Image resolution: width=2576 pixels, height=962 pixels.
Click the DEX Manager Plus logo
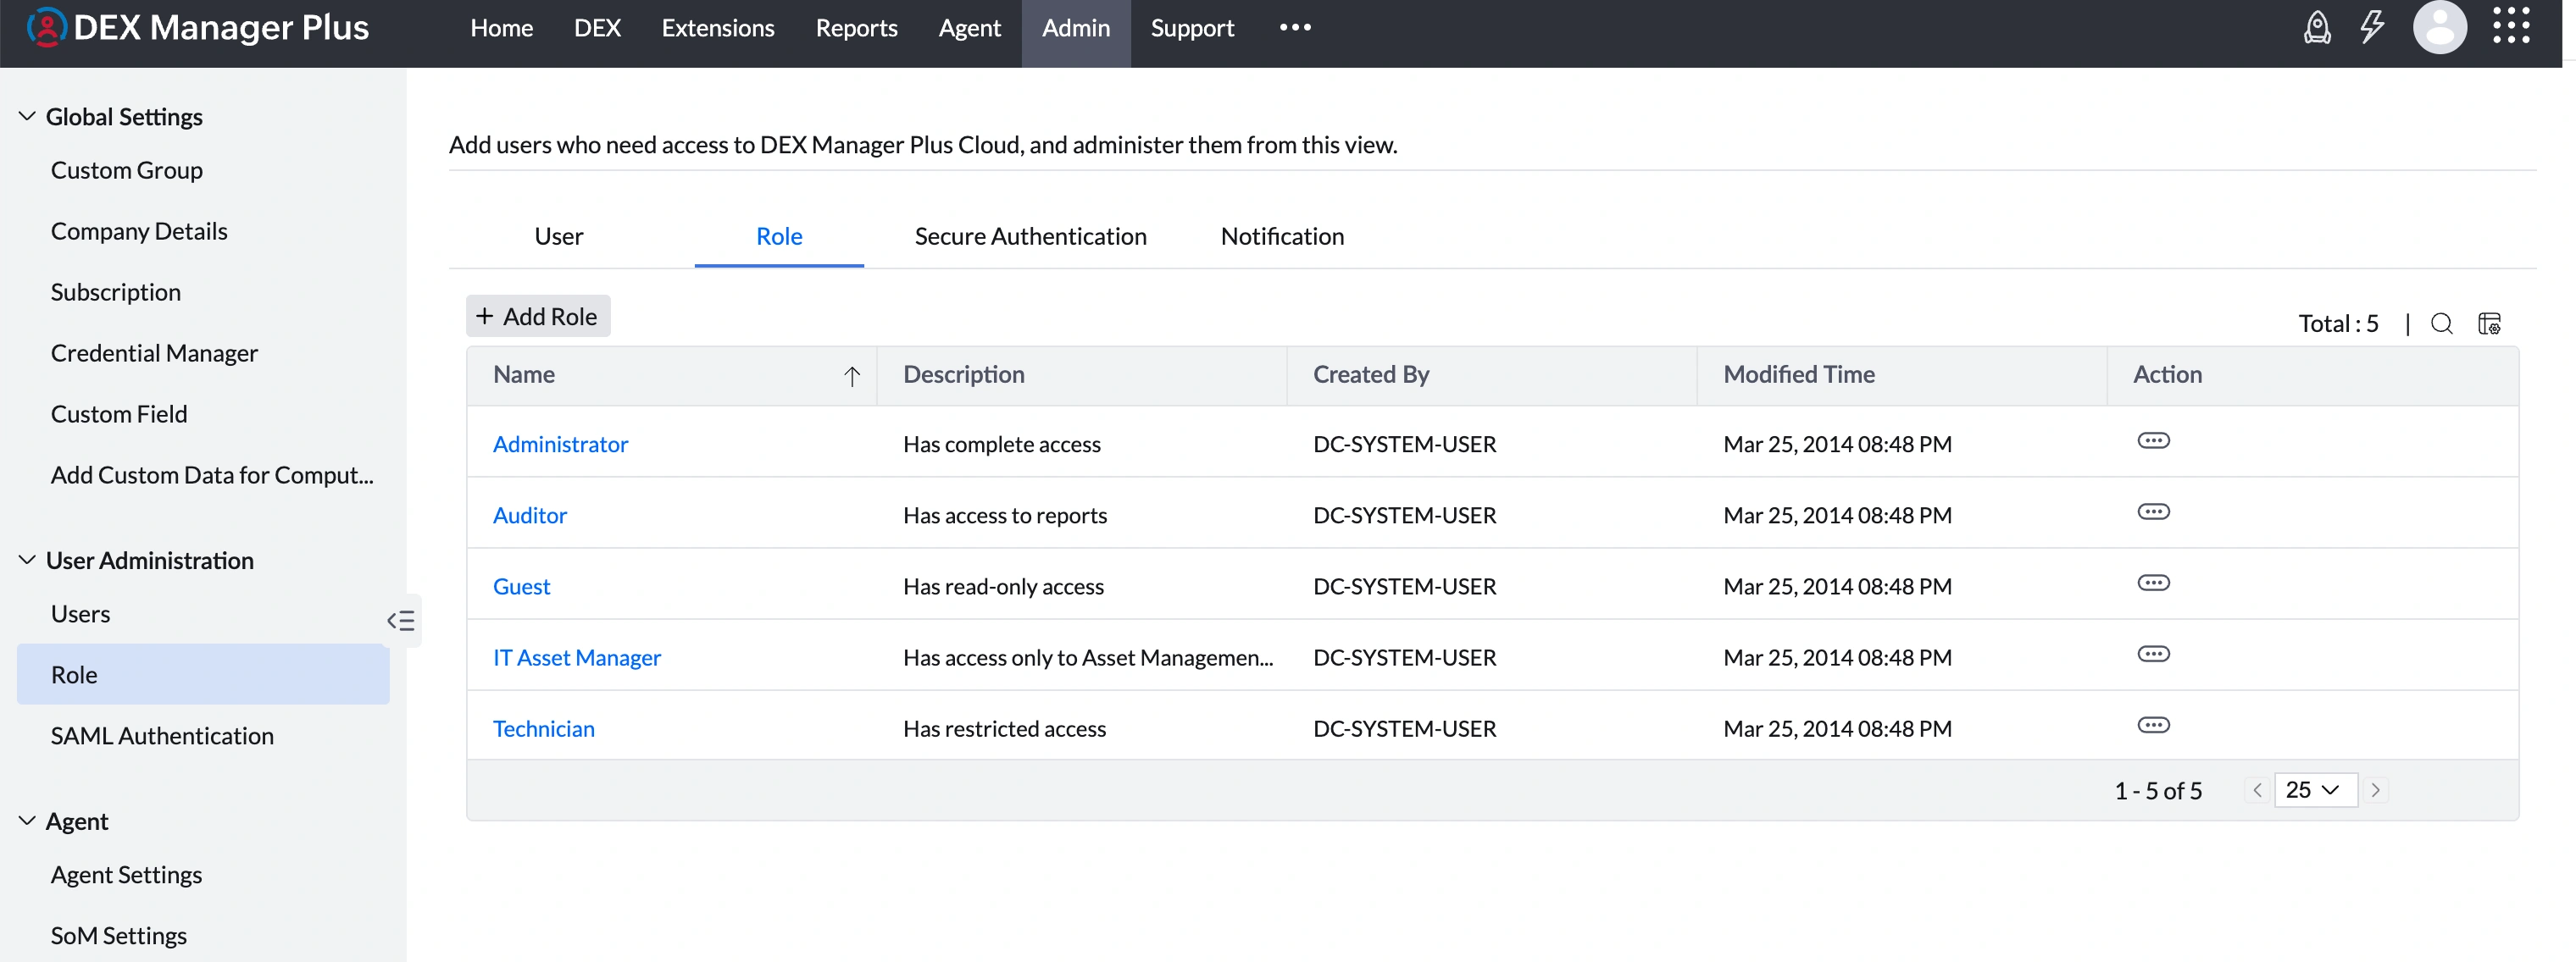[198, 27]
